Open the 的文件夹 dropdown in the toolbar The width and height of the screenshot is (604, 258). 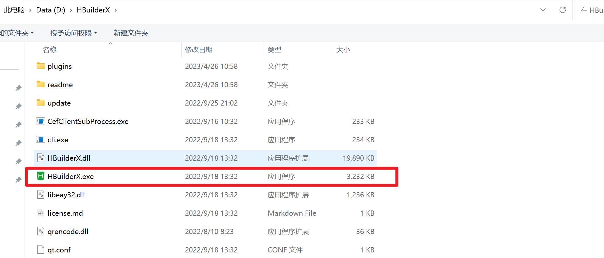[16, 33]
